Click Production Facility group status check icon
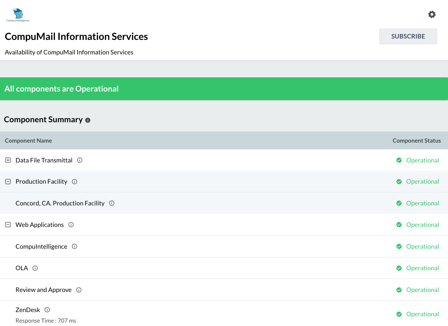 pyautogui.click(x=399, y=182)
